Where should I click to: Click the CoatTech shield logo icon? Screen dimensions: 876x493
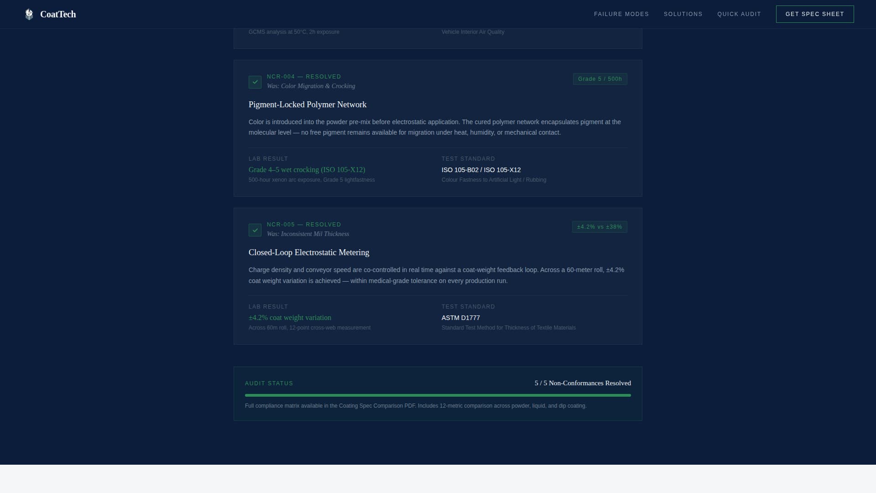[x=29, y=14]
